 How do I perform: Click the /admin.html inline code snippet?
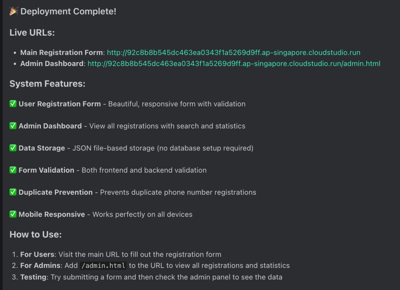tap(104, 266)
